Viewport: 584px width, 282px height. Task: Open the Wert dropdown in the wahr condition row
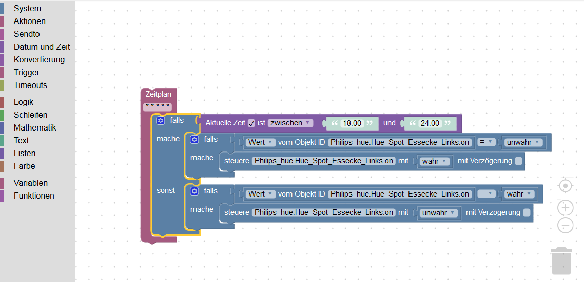point(260,194)
